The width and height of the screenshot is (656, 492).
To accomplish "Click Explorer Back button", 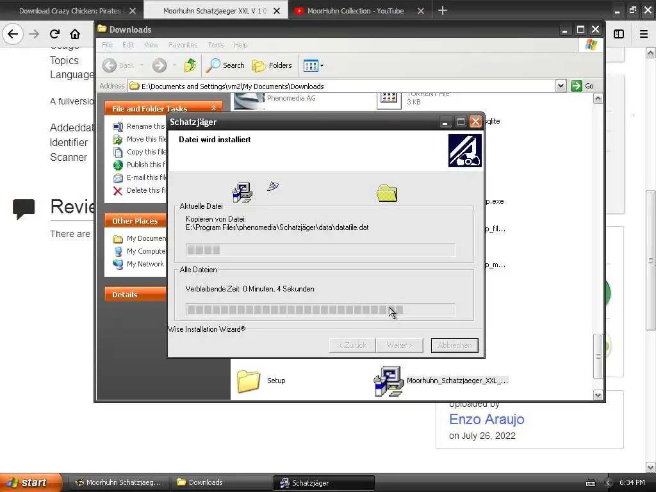I will (x=119, y=65).
